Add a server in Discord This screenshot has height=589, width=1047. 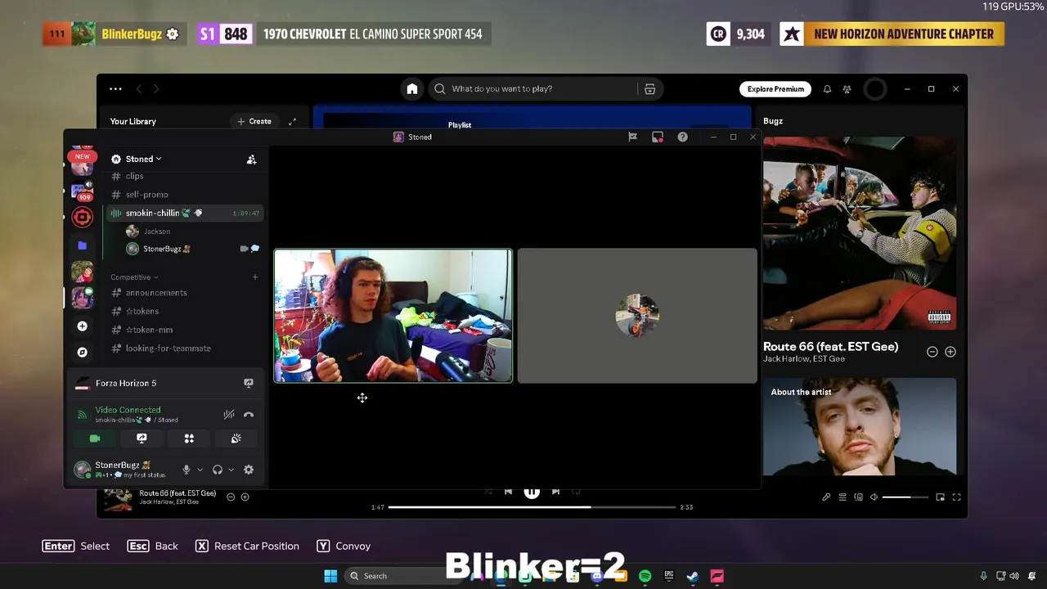click(x=82, y=326)
